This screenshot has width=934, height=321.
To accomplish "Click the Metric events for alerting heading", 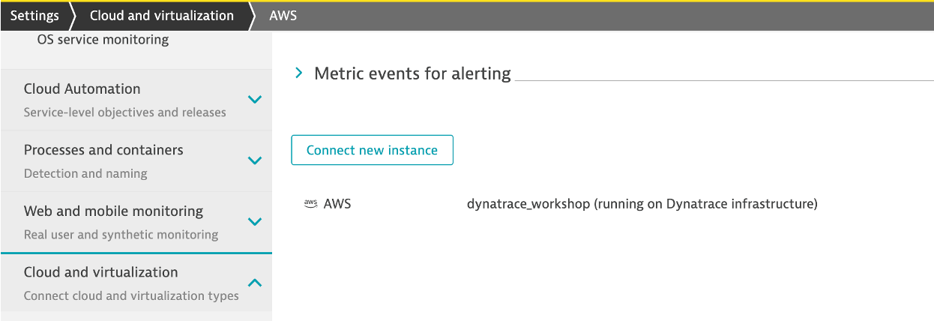I will pos(412,73).
